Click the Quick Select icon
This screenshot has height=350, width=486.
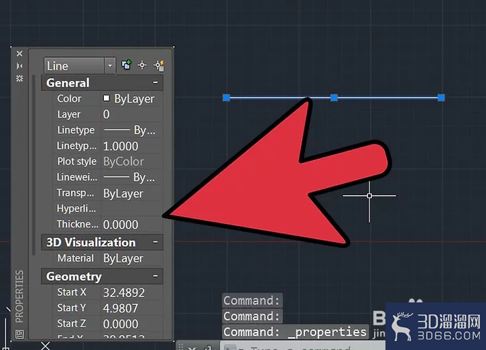click(159, 66)
